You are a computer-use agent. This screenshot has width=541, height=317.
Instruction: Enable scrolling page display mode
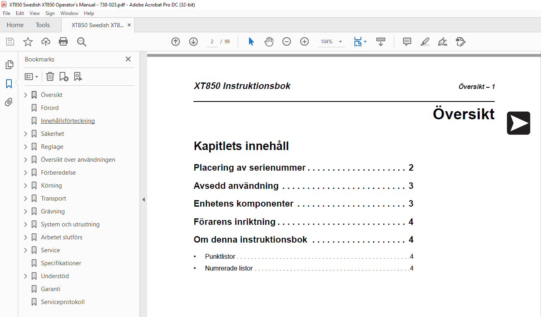tap(381, 42)
